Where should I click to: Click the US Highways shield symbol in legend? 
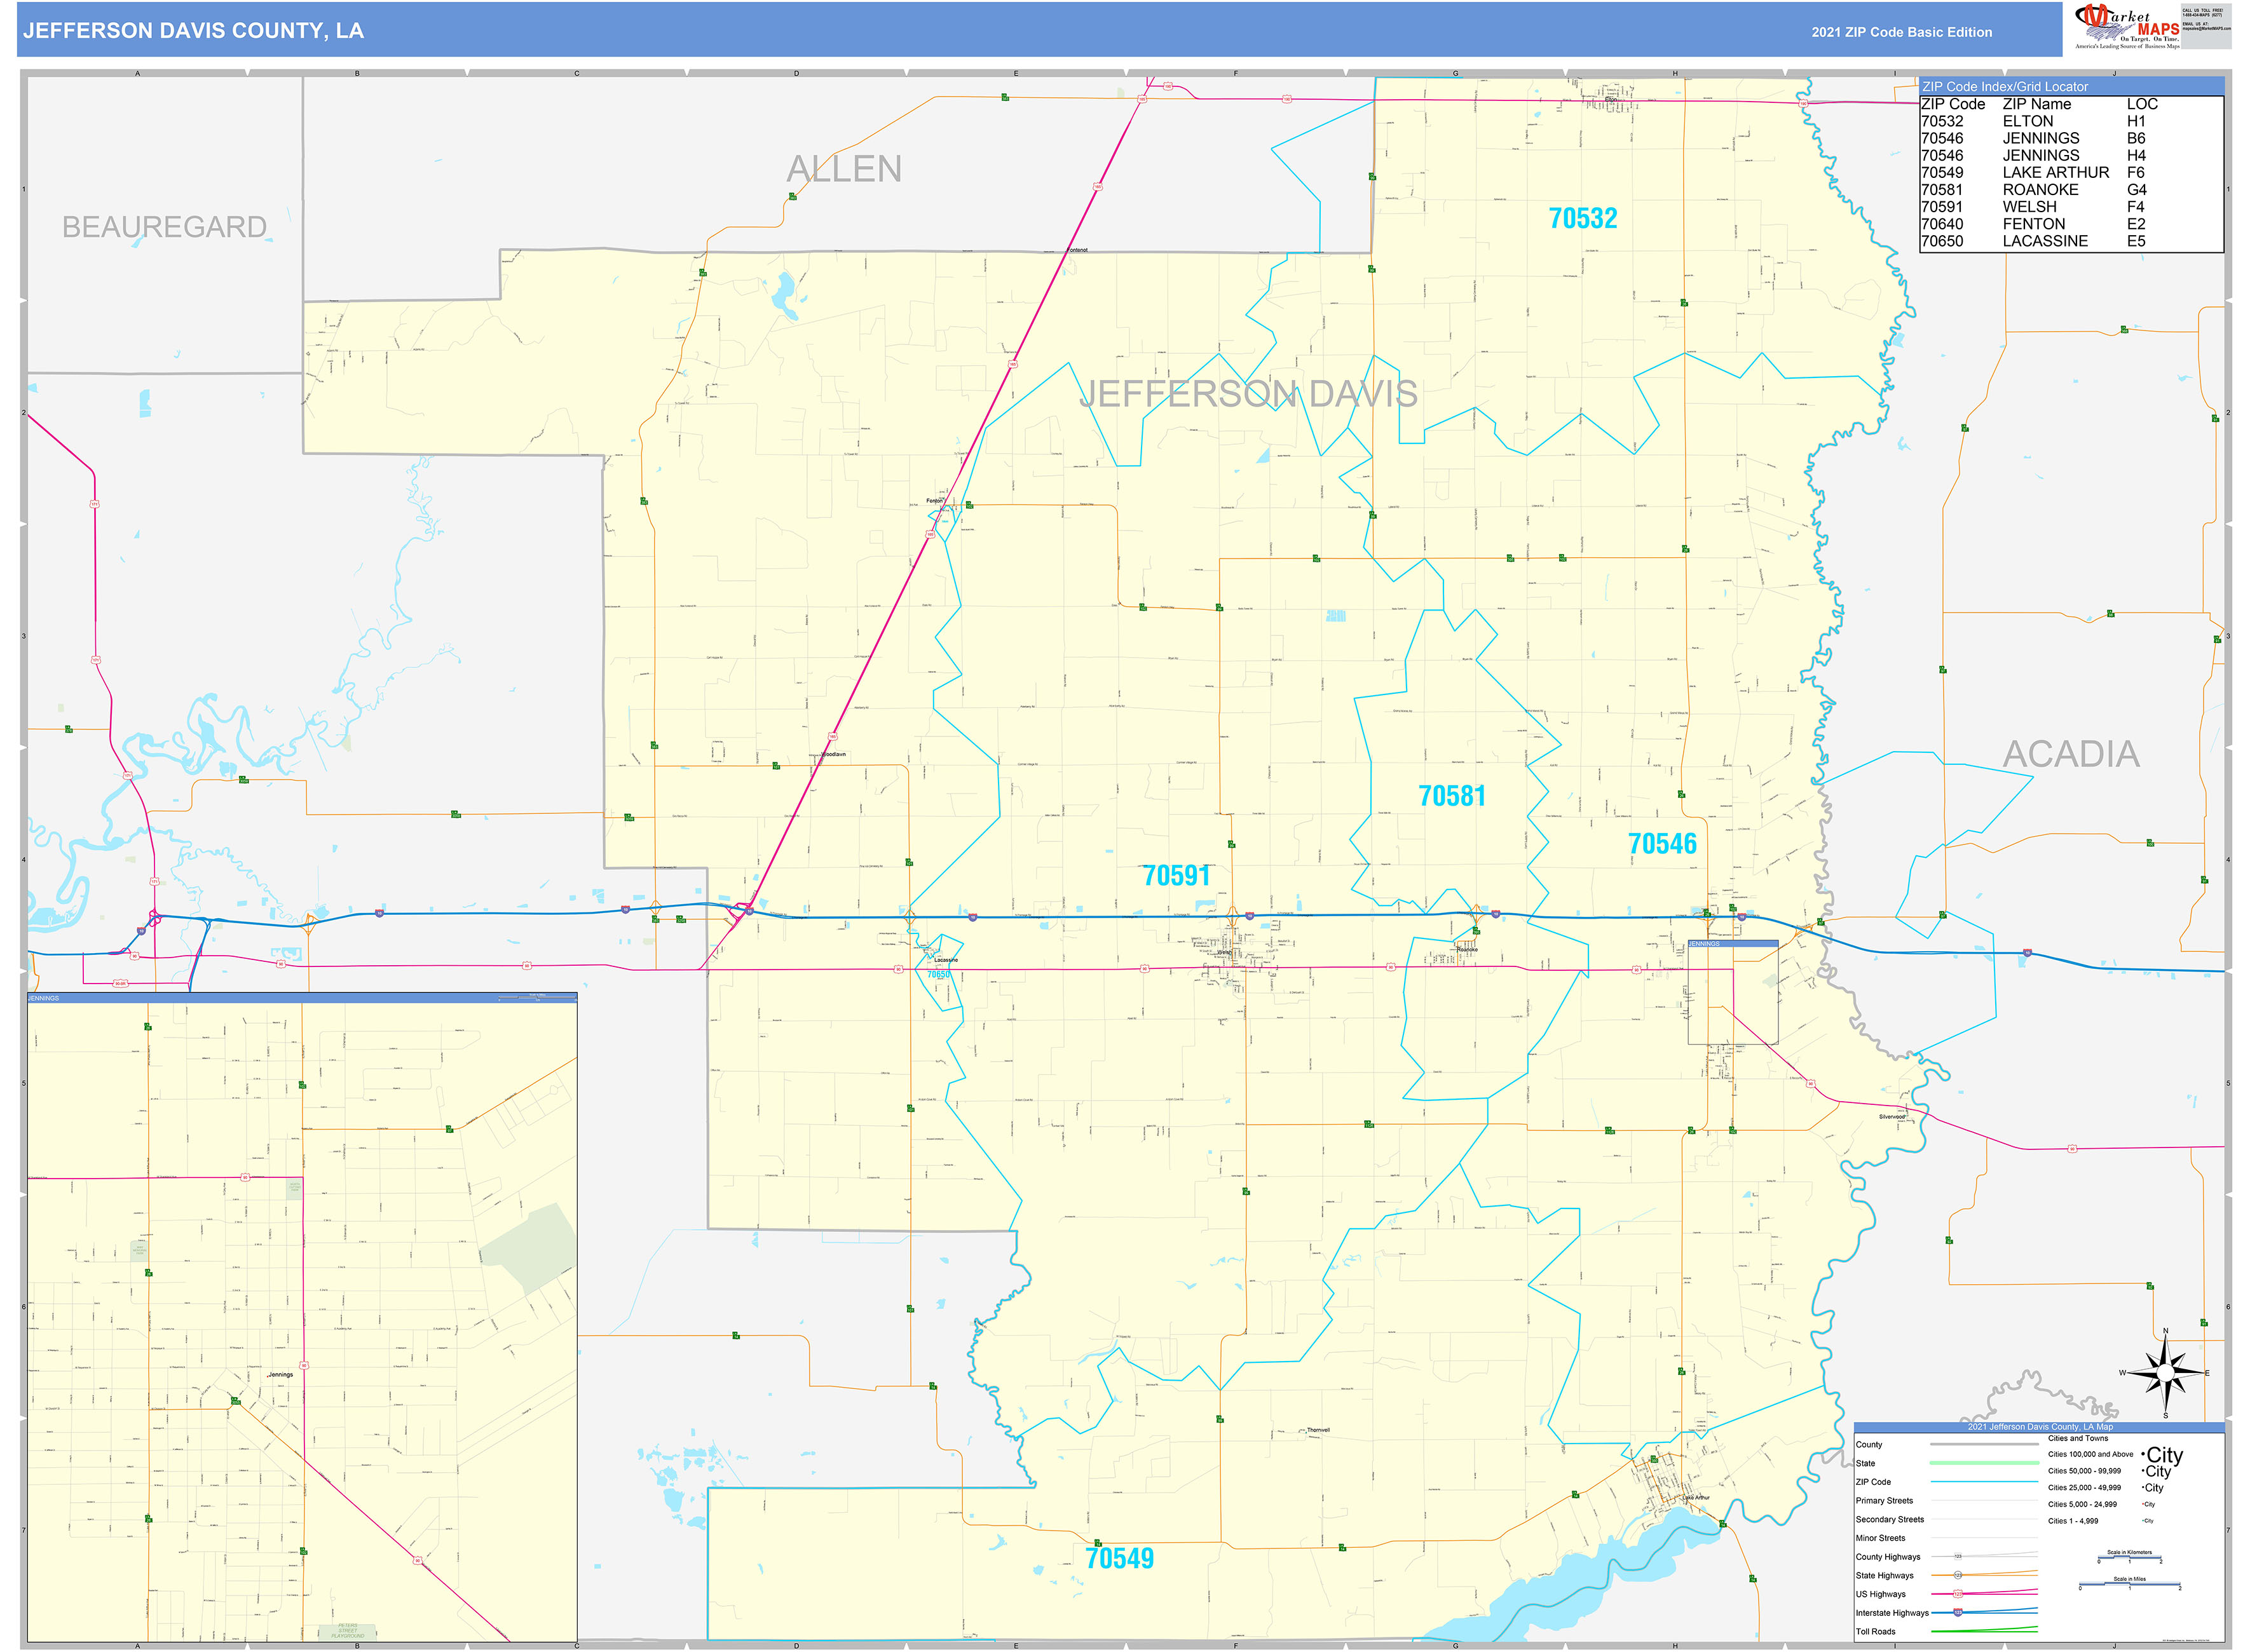[x=1959, y=1594]
